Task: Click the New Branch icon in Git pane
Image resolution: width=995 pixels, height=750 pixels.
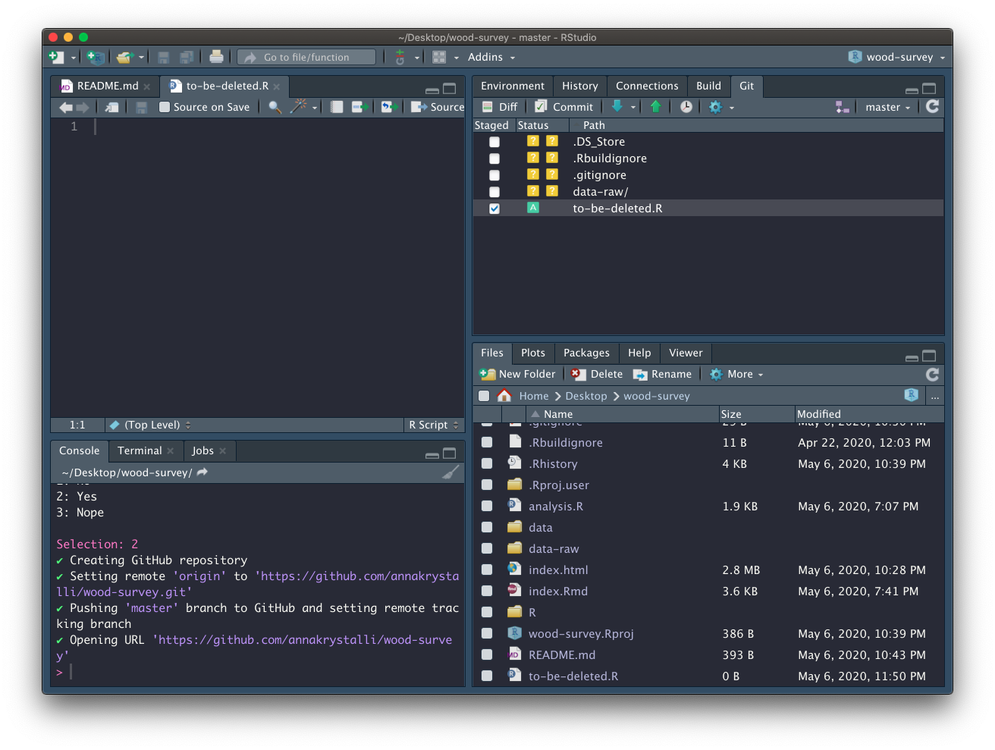Action: (843, 107)
